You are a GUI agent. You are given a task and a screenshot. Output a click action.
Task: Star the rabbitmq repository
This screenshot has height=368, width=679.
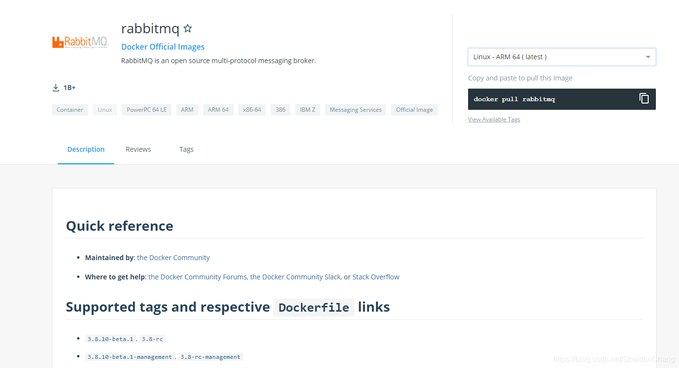tap(188, 28)
